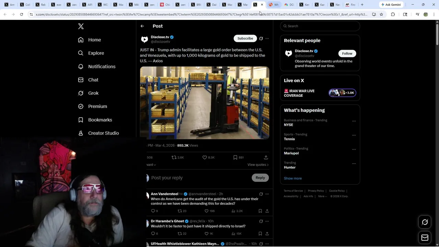
Task: Open more options on Ann Vandersteel's comment
Action: tap(267, 194)
